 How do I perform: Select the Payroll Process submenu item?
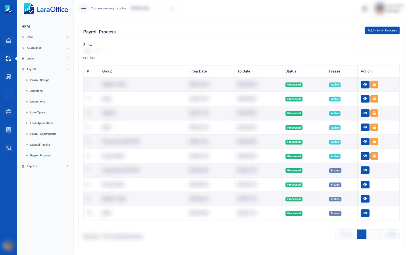(x=40, y=155)
